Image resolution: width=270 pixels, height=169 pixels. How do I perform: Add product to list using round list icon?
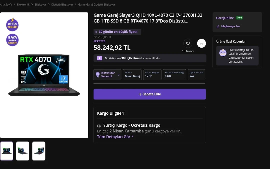[201, 44]
